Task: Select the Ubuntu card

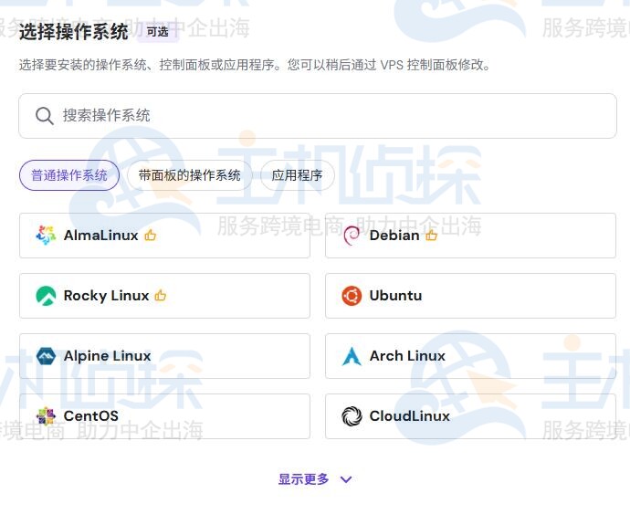Action: 470,296
